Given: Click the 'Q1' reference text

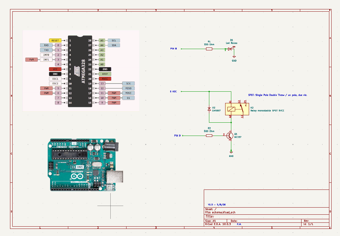Looking at the screenshot, I should pos(236,134).
